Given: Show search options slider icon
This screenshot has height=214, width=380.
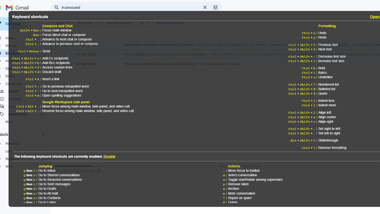Looking at the screenshot, I should [x=216, y=7].
